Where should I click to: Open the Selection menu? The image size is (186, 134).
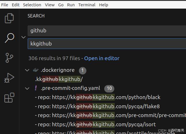[32, 5]
